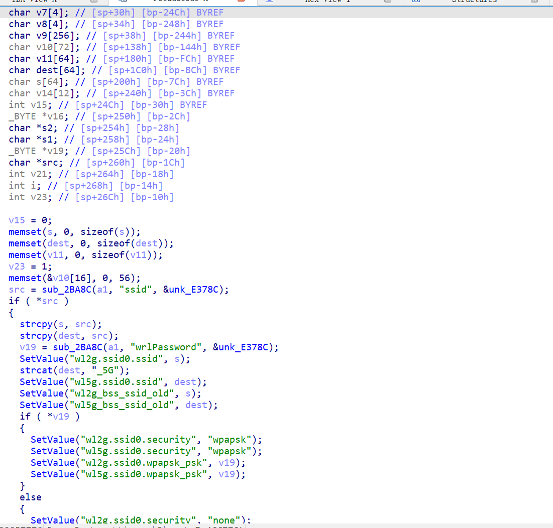The height and width of the screenshot is (528, 553).
Task: Click the 'else' keyword
Action: (31, 497)
